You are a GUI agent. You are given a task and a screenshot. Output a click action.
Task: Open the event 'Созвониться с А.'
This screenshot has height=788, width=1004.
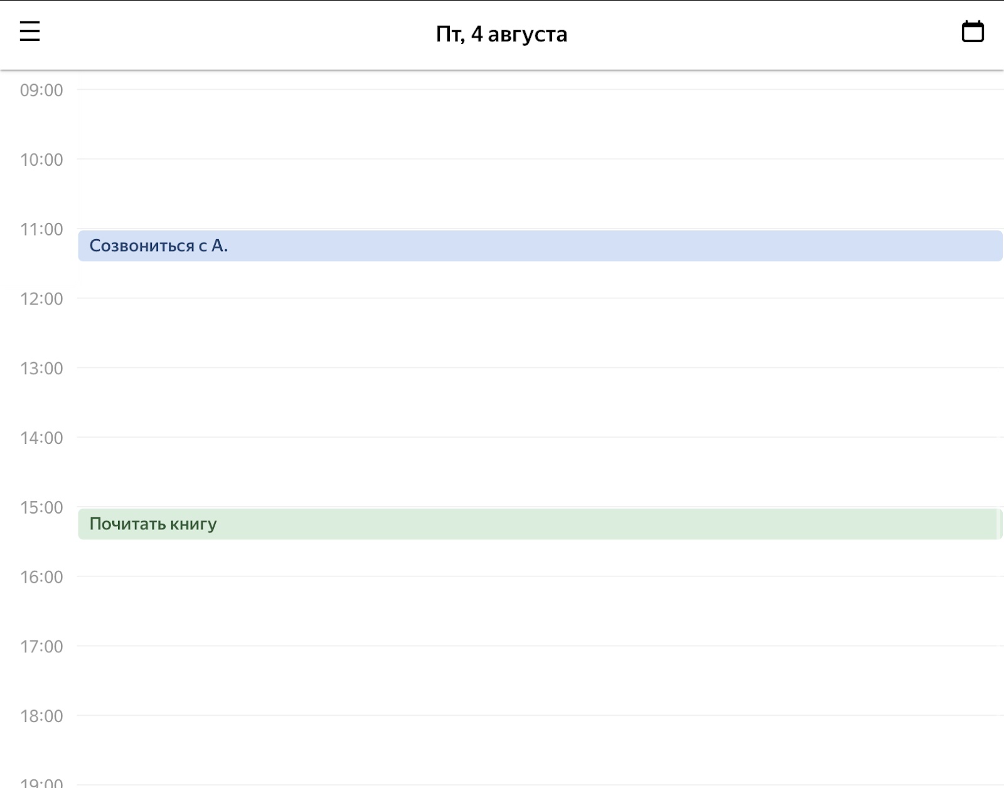[540, 246]
